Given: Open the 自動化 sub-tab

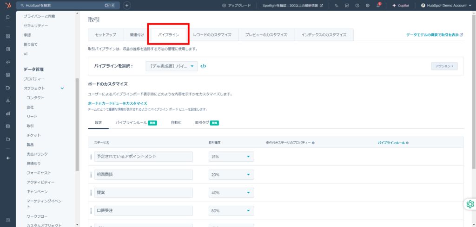Looking at the screenshot, I should (176, 123).
